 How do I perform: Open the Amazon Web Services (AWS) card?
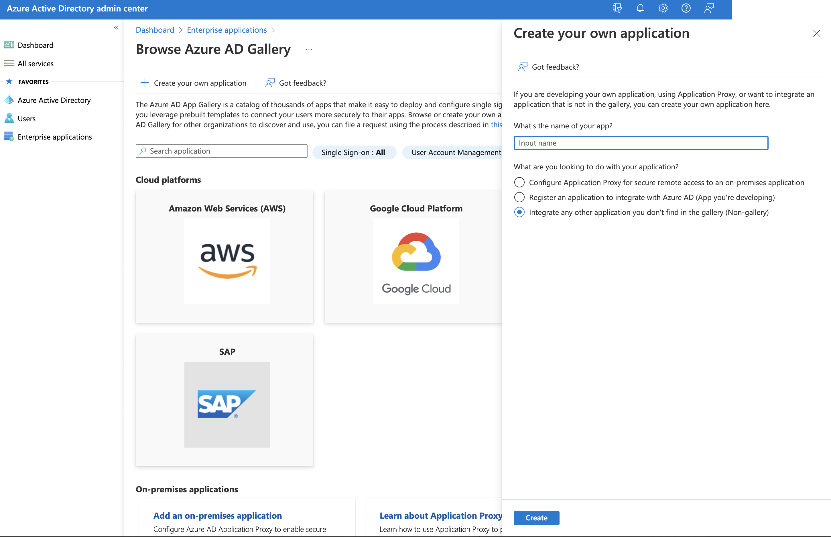(x=225, y=257)
